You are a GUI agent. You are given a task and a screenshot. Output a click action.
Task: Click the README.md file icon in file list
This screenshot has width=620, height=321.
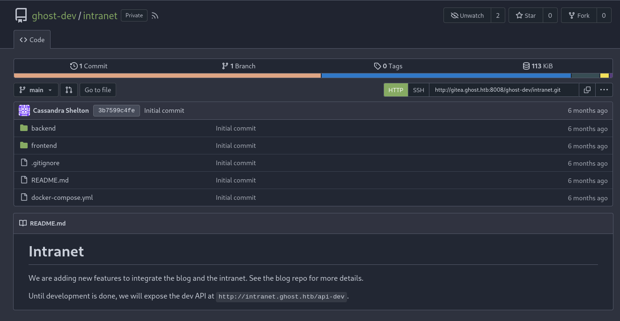[24, 180]
